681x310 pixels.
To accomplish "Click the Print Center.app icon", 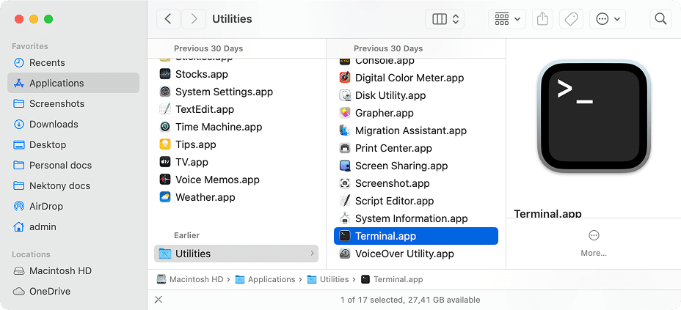I will (345, 148).
